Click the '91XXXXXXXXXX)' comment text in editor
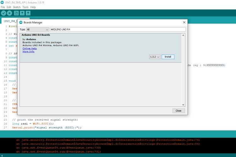This screenshot has width=236, height=157. pos(214,65)
